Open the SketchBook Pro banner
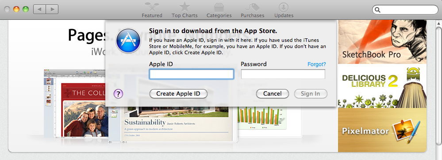 point(382,42)
